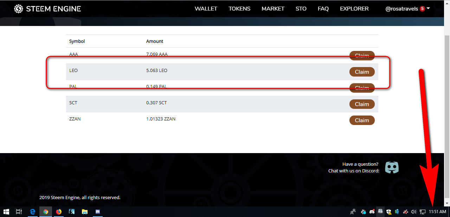Launch Microsoft Edge from the taskbar
Image resolution: width=450 pixels, height=217 pixels.
(32, 212)
